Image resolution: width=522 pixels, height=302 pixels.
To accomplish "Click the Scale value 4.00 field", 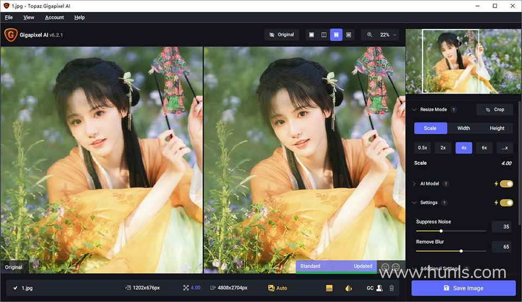I will click(x=506, y=163).
